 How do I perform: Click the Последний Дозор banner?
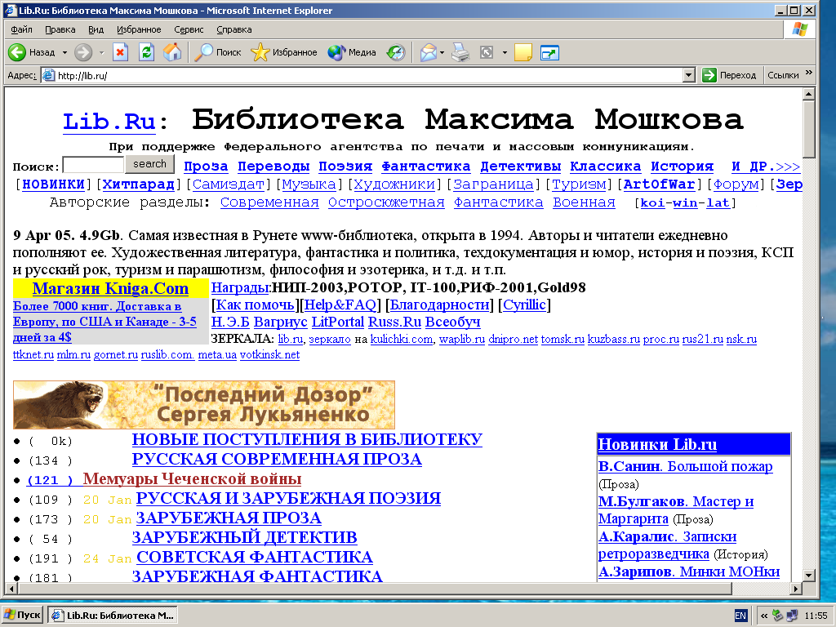[203, 405]
